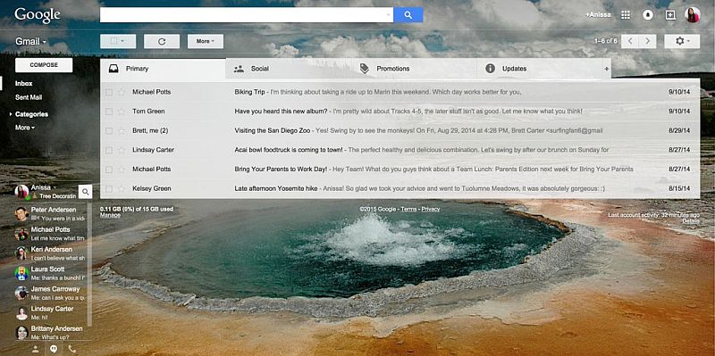715x356 pixels.
Task: Open chat with Laura Scott
Action: click(50, 273)
